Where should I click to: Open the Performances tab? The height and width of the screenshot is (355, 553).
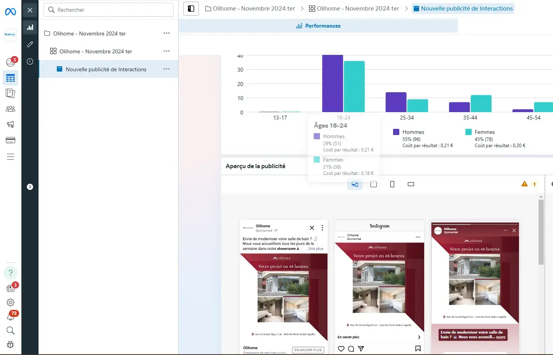coord(318,26)
